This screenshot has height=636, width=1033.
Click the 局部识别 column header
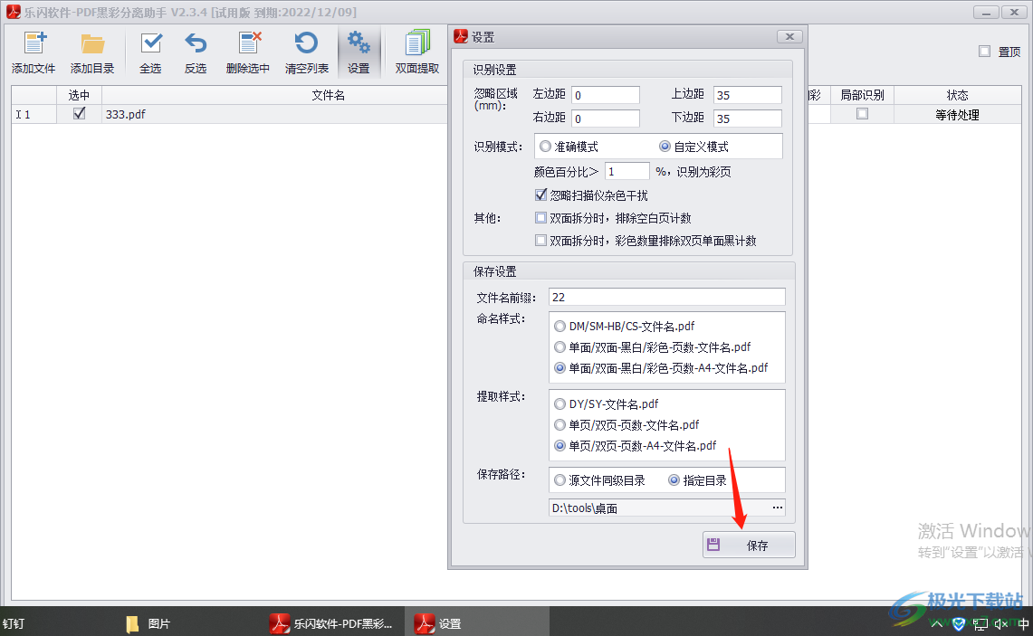point(862,95)
